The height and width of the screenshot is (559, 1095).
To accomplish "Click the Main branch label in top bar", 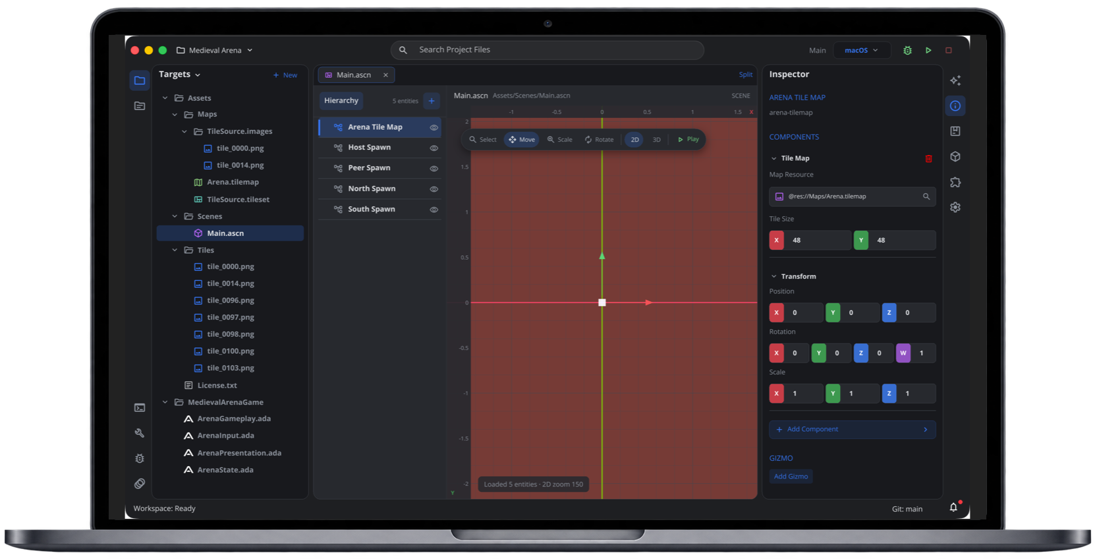I will pyautogui.click(x=817, y=51).
